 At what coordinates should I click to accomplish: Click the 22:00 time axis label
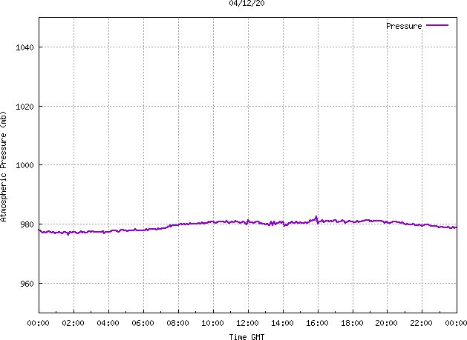pos(422,323)
